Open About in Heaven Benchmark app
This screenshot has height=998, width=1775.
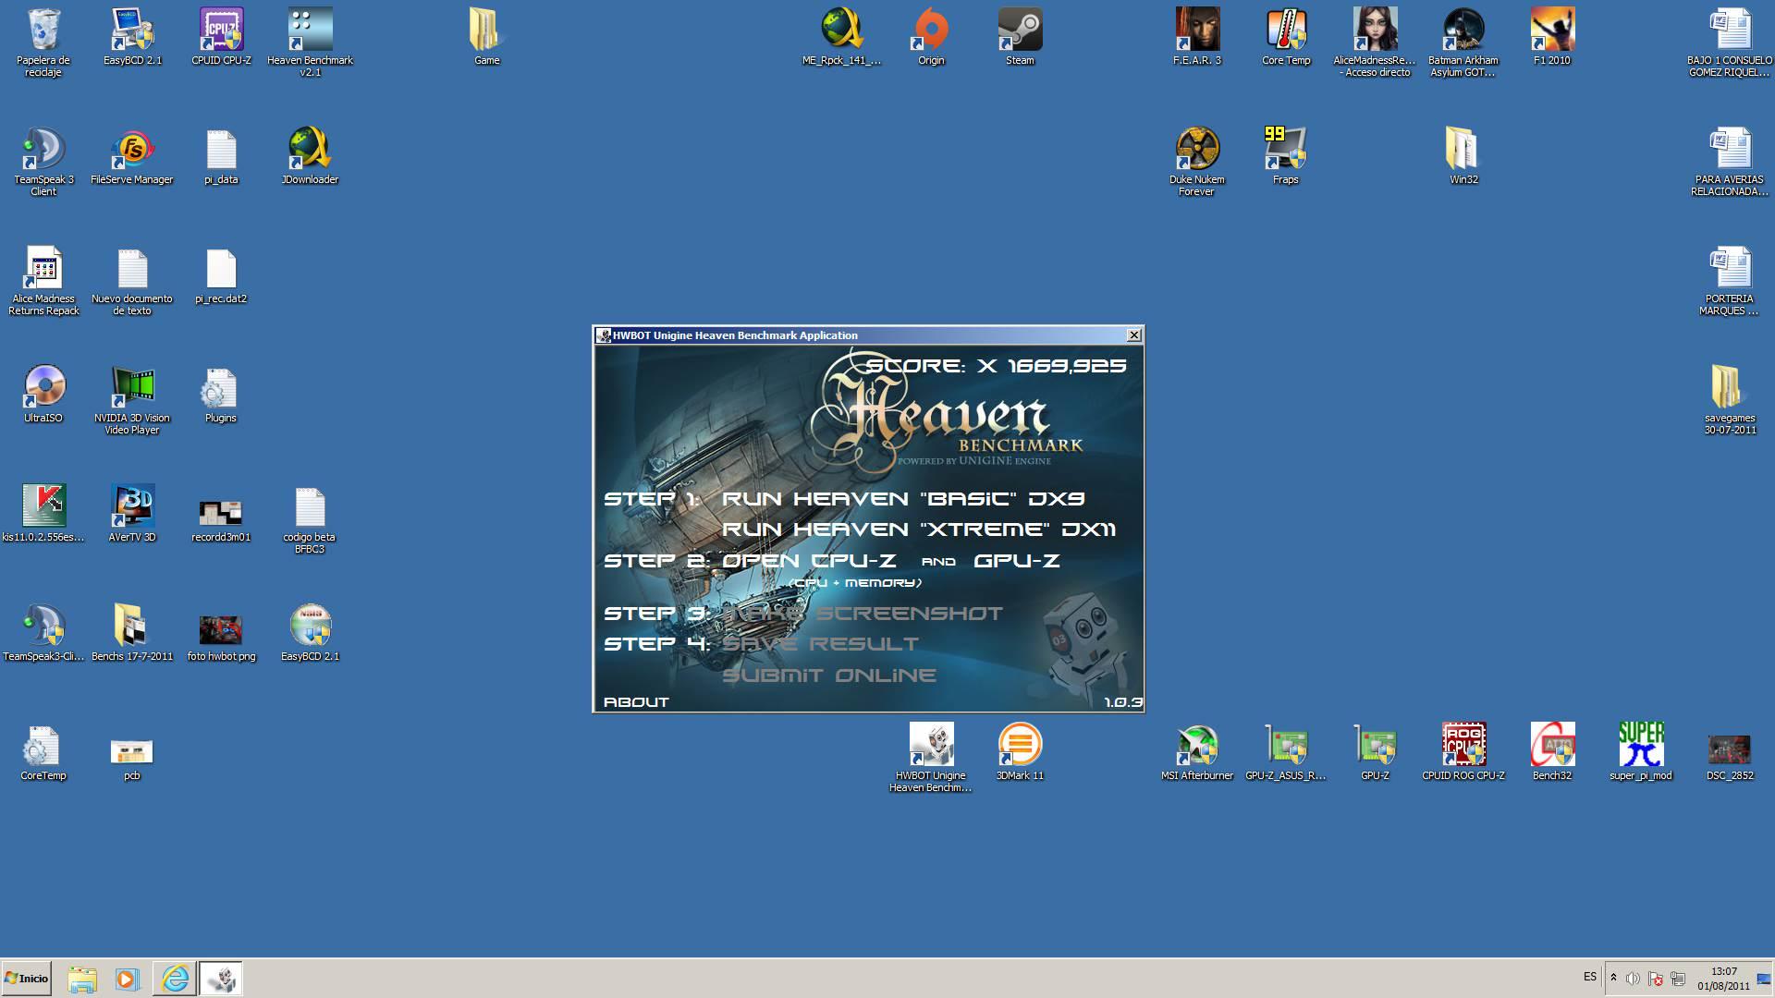636,702
